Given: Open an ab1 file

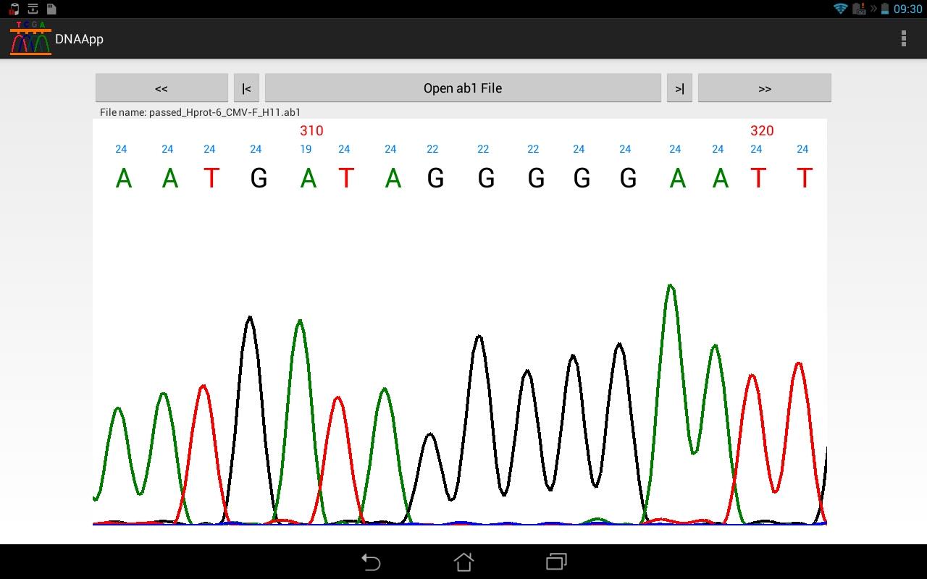Looking at the screenshot, I should [463, 87].
